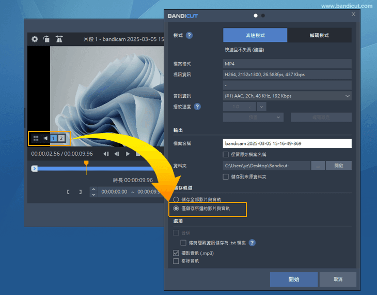Open help for 播放速度 question mark
This screenshot has width=377, height=295.
click(197, 107)
